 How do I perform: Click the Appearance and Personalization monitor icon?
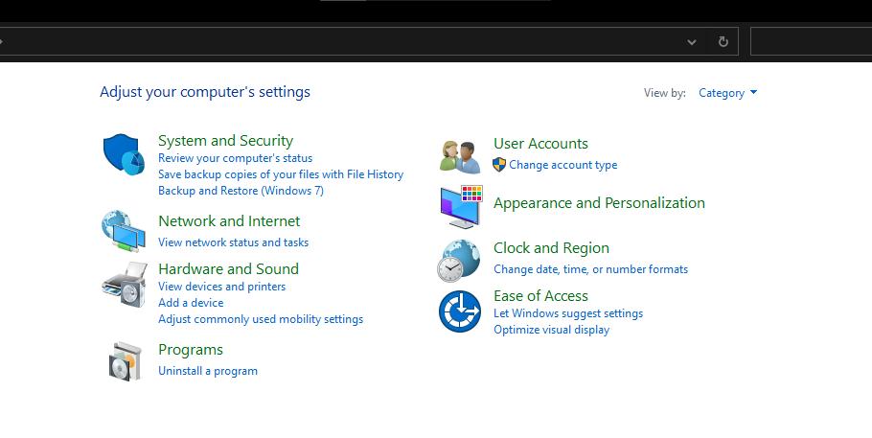[460, 206]
